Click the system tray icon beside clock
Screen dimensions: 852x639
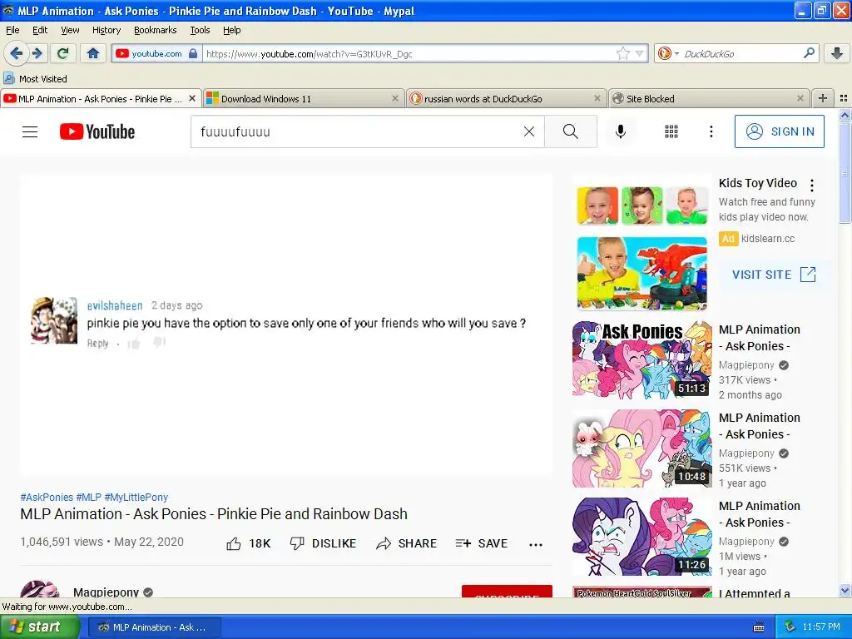pos(790,627)
